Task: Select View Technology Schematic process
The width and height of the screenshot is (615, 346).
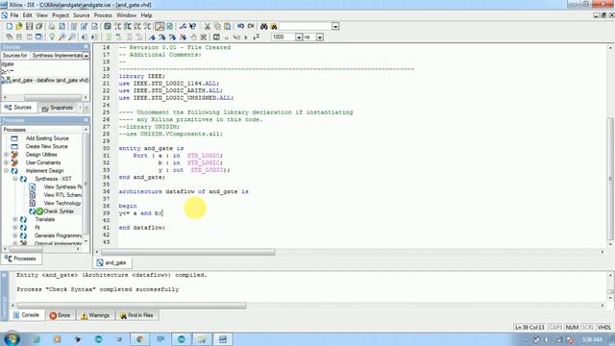Action: point(62,203)
